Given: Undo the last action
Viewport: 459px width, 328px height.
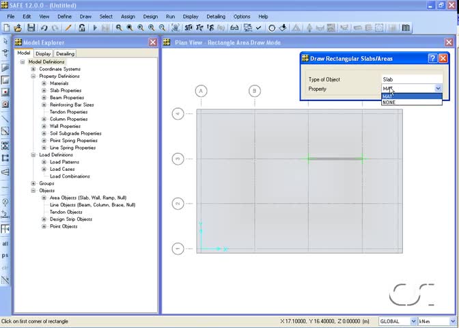Looking at the screenshot, I should pyautogui.click(x=44, y=28).
